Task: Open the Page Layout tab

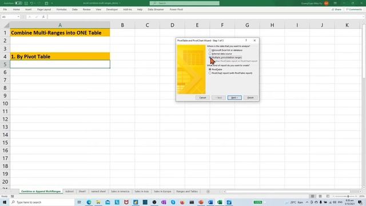Action: pos(44,9)
